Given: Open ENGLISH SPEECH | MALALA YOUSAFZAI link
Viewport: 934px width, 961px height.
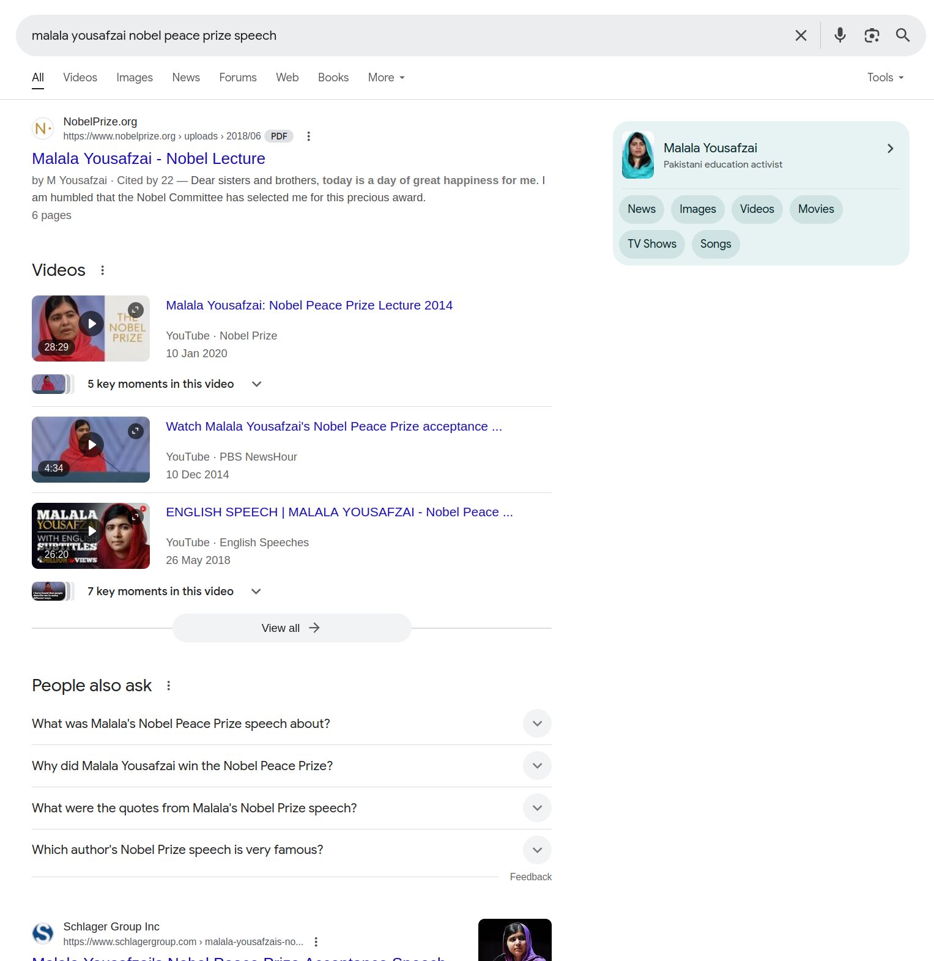Looking at the screenshot, I should tap(339, 512).
